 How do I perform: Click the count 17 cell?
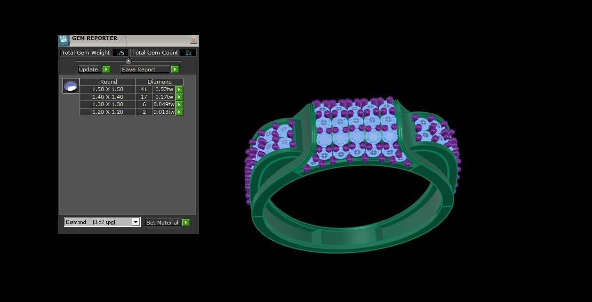(x=144, y=97)
